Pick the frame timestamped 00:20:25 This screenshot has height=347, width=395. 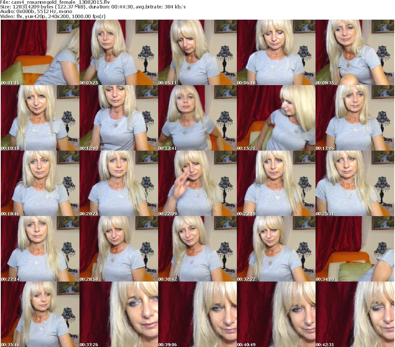[x=119, y=183]
